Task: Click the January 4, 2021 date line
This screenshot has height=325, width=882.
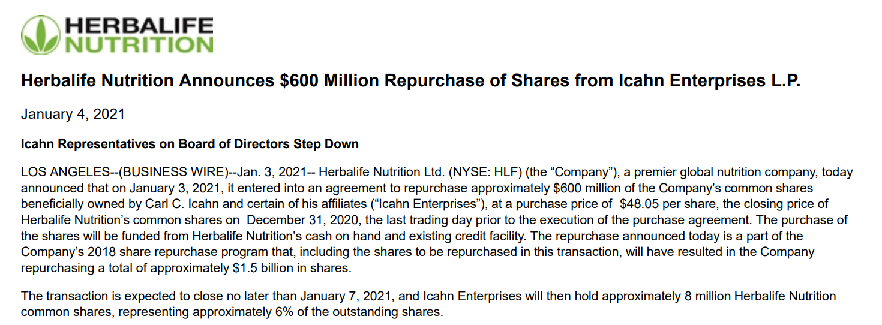Action: coord(73,114)
